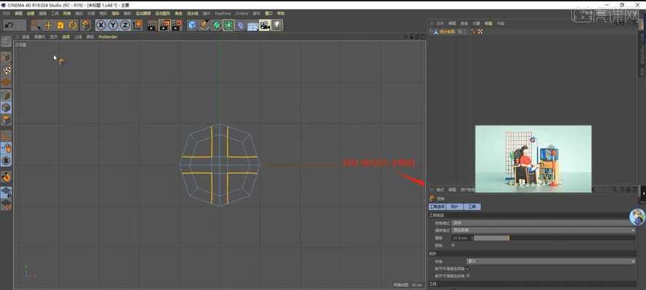
Task: Add a Light object
Action: point(277,25)
